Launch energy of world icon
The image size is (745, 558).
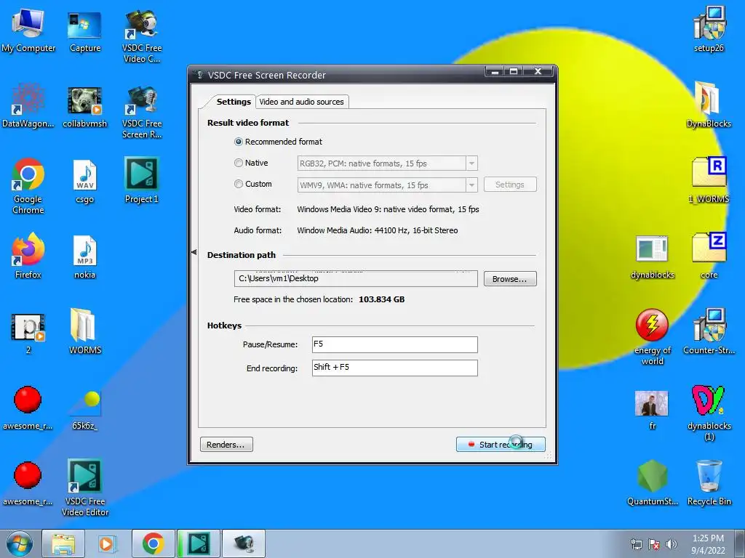coord(653,337)
